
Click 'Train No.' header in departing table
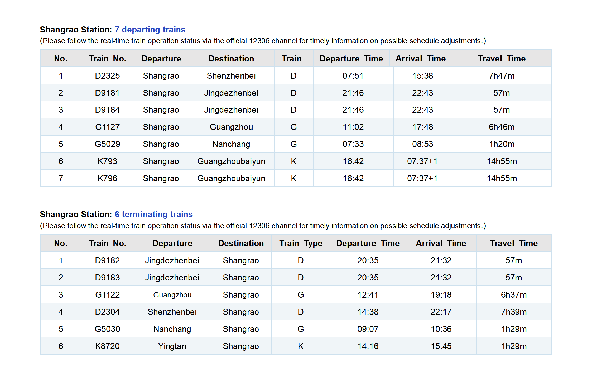(107, 59)
